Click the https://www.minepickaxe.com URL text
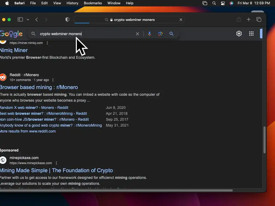 31,163
